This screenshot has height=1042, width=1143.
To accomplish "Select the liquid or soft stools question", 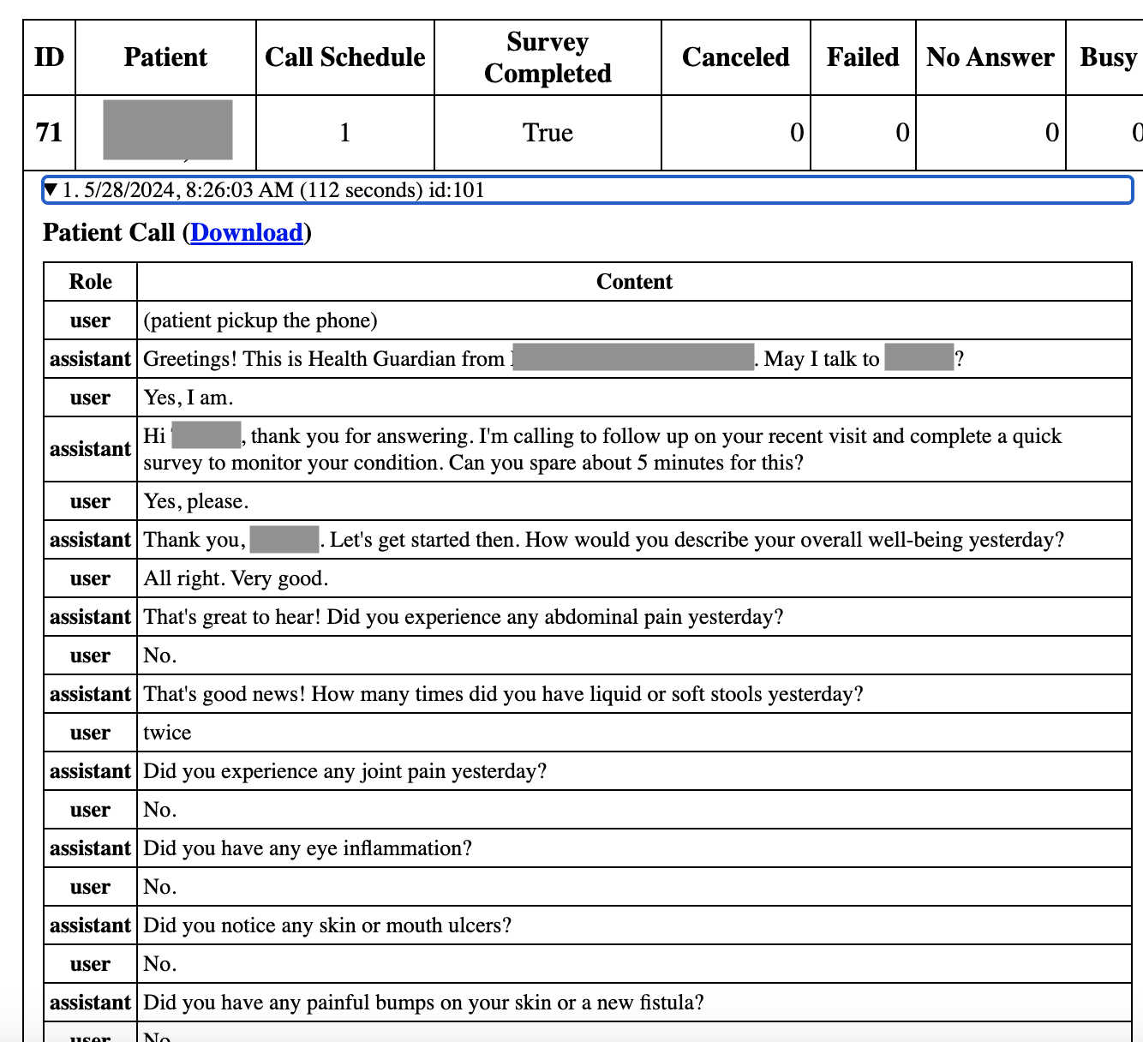I will (635, 694).
